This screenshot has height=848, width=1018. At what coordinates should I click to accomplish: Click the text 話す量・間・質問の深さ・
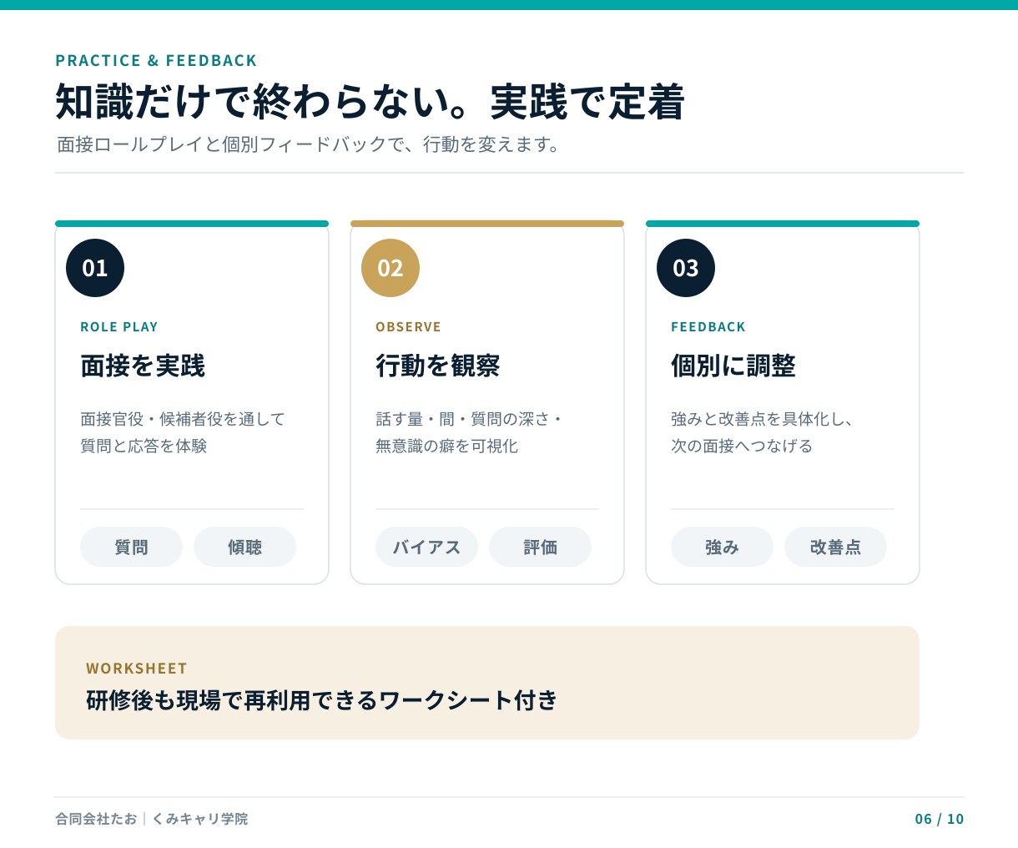pos(470,419)
